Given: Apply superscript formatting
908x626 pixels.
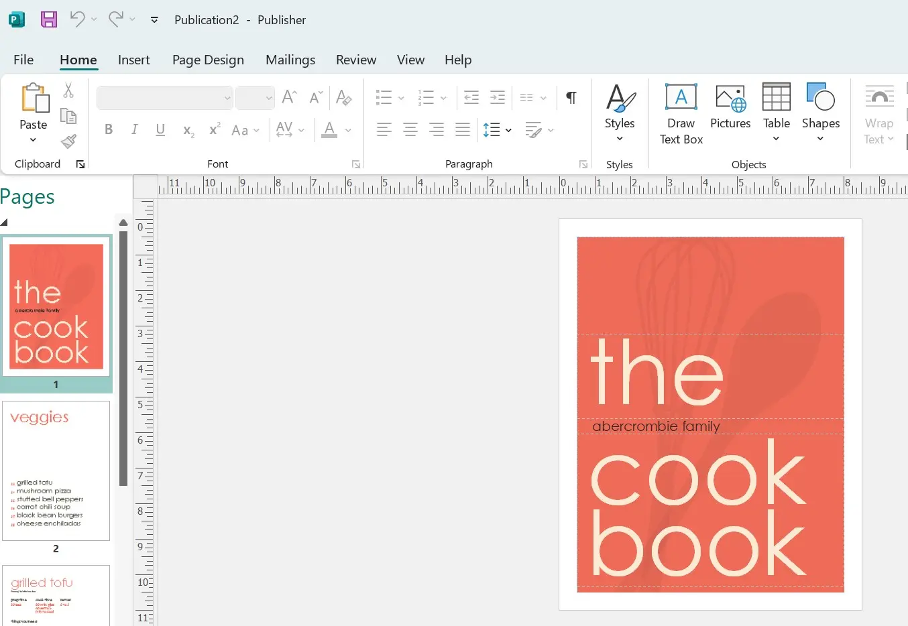Looking at the screenshot, I should pos(213,129).
